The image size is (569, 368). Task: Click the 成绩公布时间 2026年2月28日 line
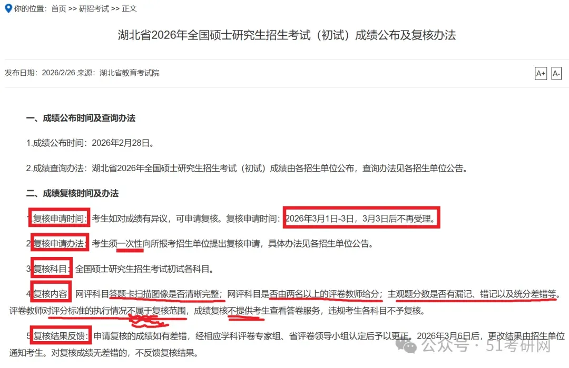click(x=90, y=143)
